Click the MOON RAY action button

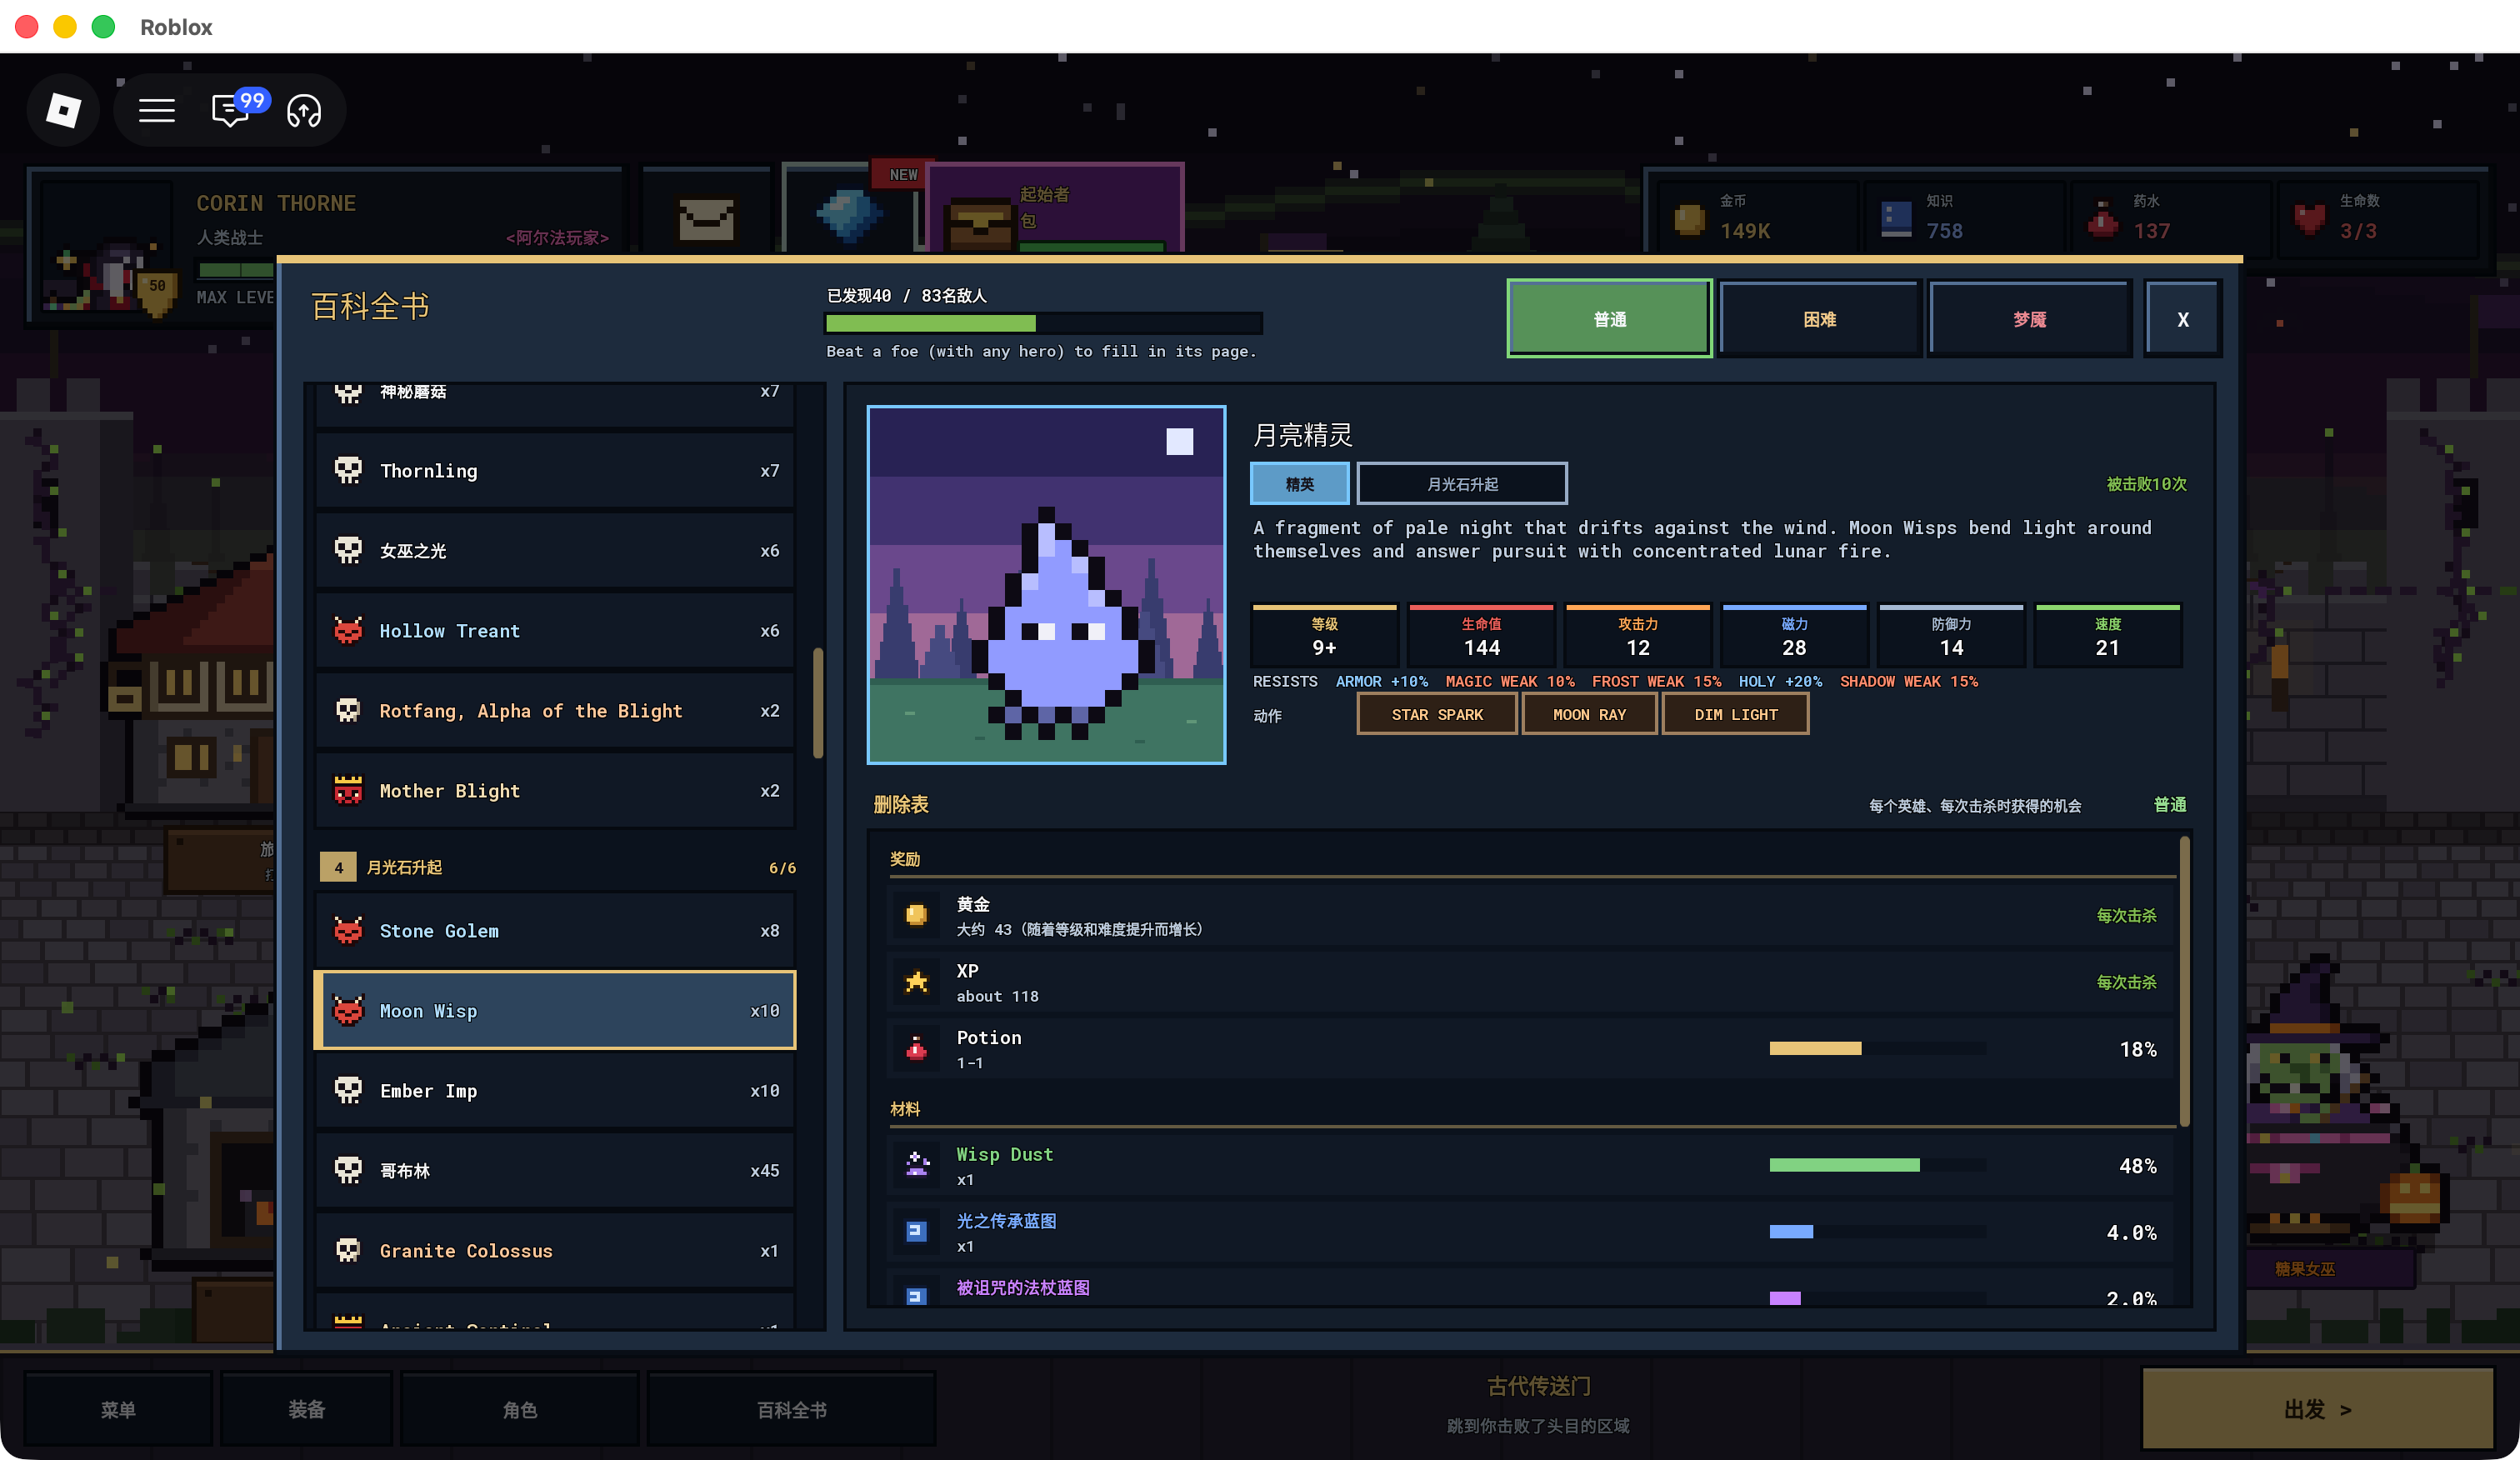[1589, 714]
